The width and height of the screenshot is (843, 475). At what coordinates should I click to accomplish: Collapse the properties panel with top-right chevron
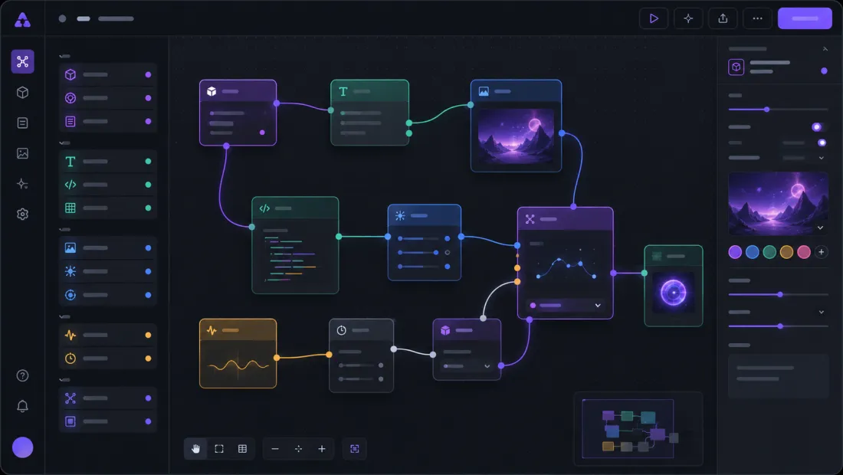point(825,49)
